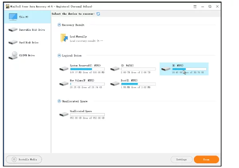Open the Settings button
This screenshot has width=239, height=168.
(x=181, y=159)
